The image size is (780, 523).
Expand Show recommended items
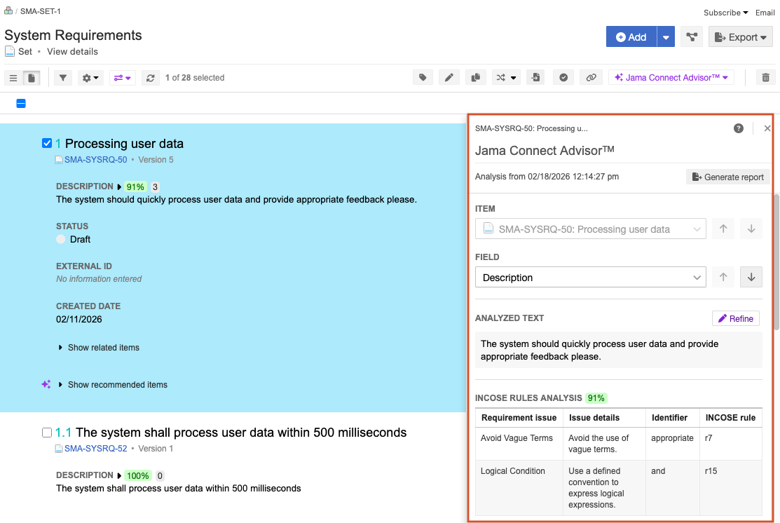pos(117,385)
